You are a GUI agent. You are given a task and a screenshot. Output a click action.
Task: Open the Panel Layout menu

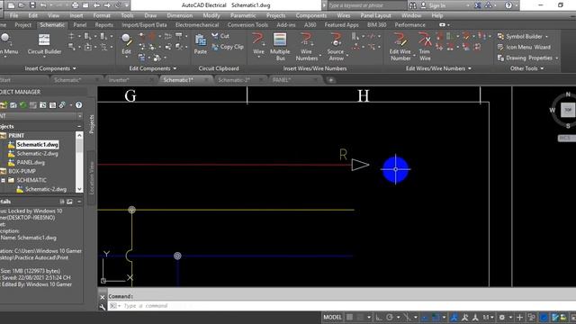coord(375,15)
